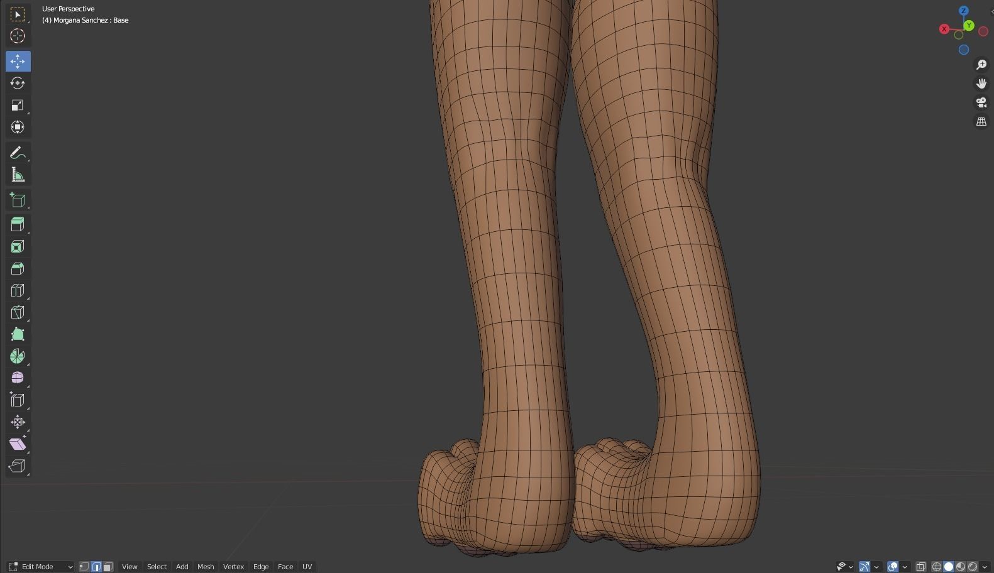Image resolution: width=994 pixels, height=573 pixels.
Task: Select the Loop Cut tool
Action: (x=18, y=290)
